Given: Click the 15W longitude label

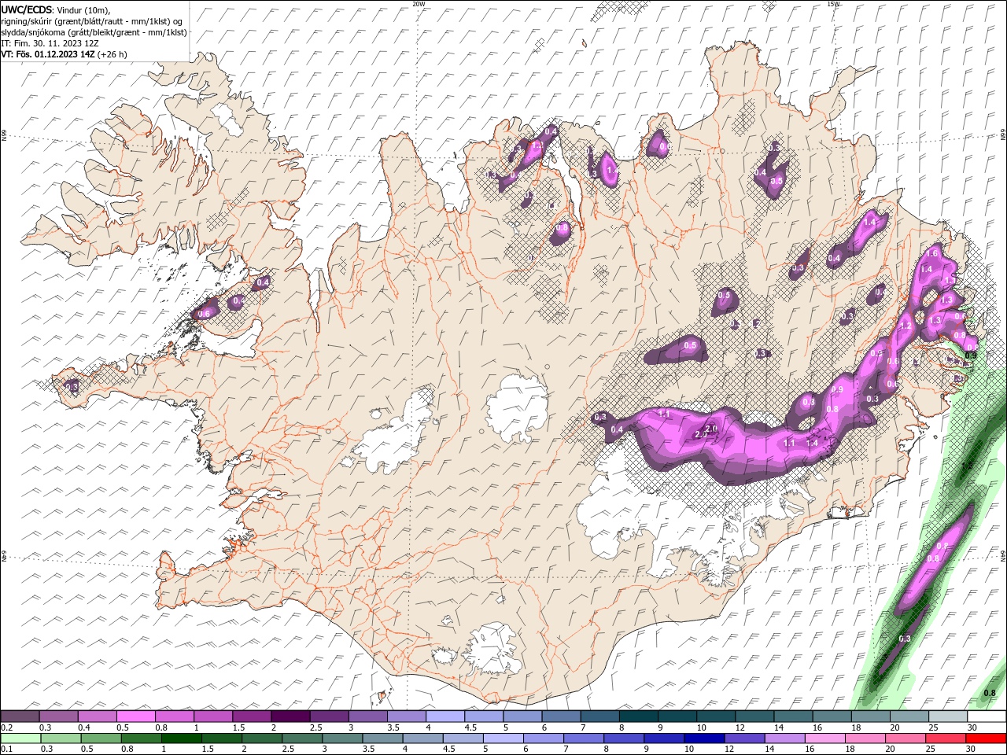Looking at the screenshot, I should coord(833,4).
